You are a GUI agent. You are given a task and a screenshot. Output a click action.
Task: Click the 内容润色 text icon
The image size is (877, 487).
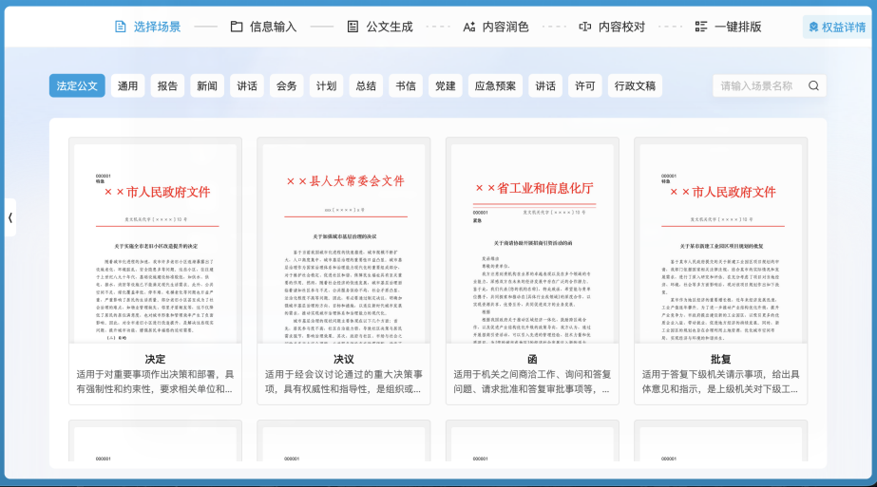(x=468, y=27)
